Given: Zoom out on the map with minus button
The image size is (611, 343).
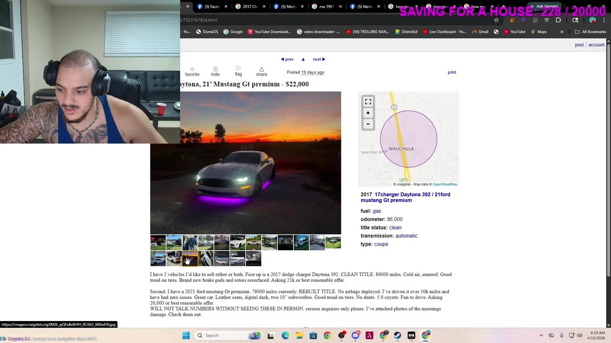Looking at the screenshot, I should [x=368, y=124].
